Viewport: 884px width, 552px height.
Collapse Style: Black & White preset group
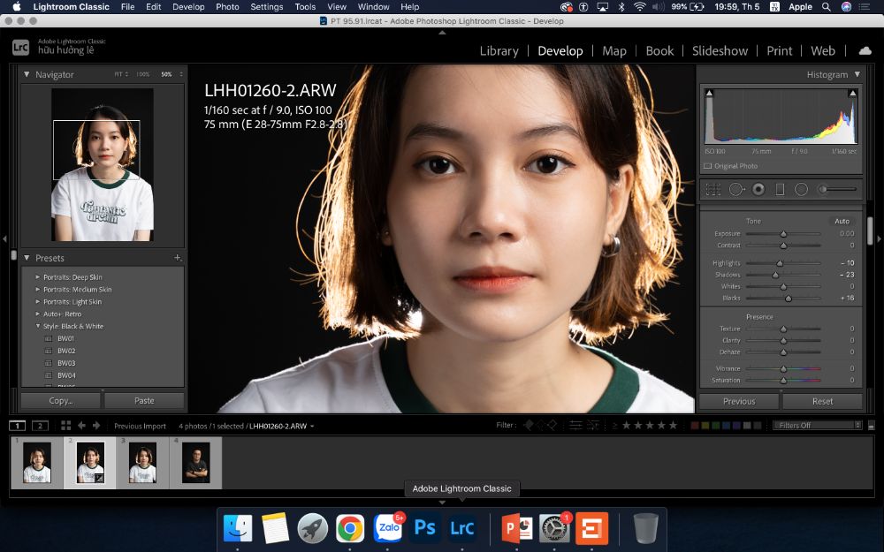pos(38,326)
